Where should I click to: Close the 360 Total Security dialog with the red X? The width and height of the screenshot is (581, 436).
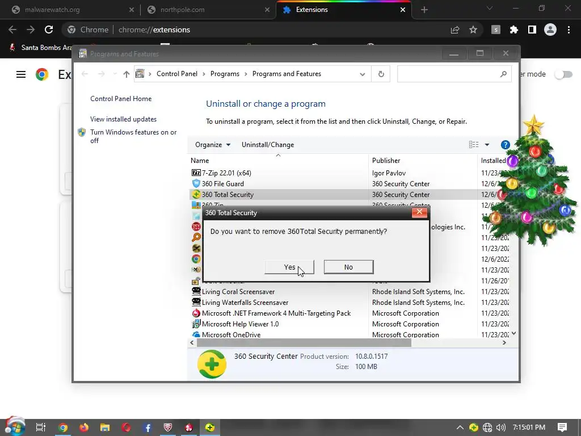click(419, 212)
